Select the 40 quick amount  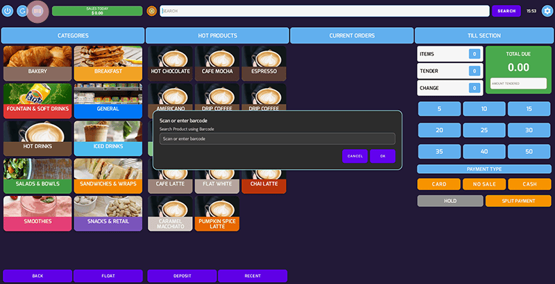[484, 152]
